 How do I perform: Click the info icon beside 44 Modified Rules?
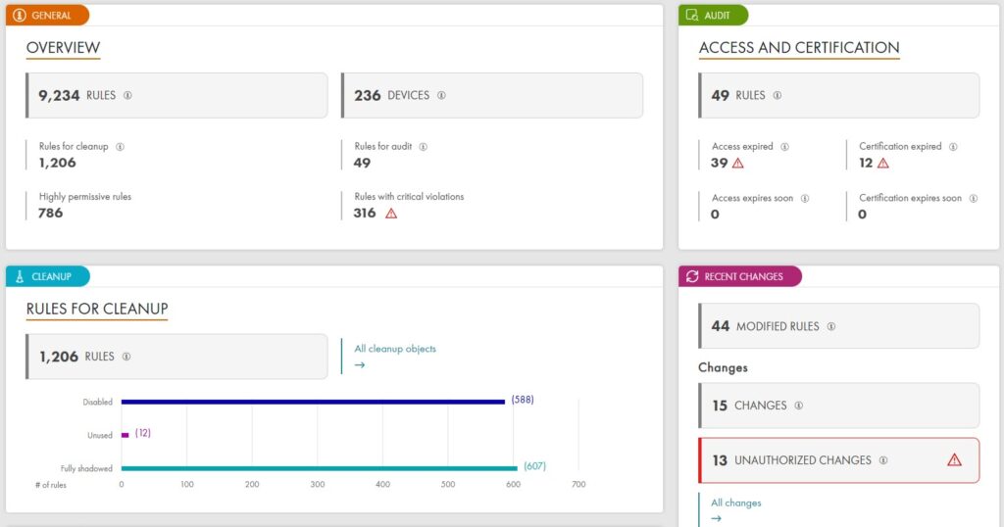tap(830, 326)
